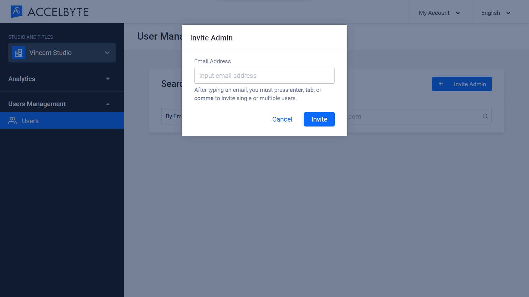The width and height of the screenshot is (529, 297).
Task: Click the search icon in search bar
Action: tap(485, 116)
